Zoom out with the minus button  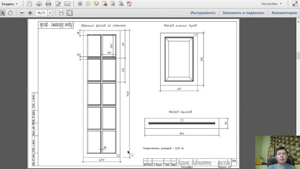tap(22, 13)
